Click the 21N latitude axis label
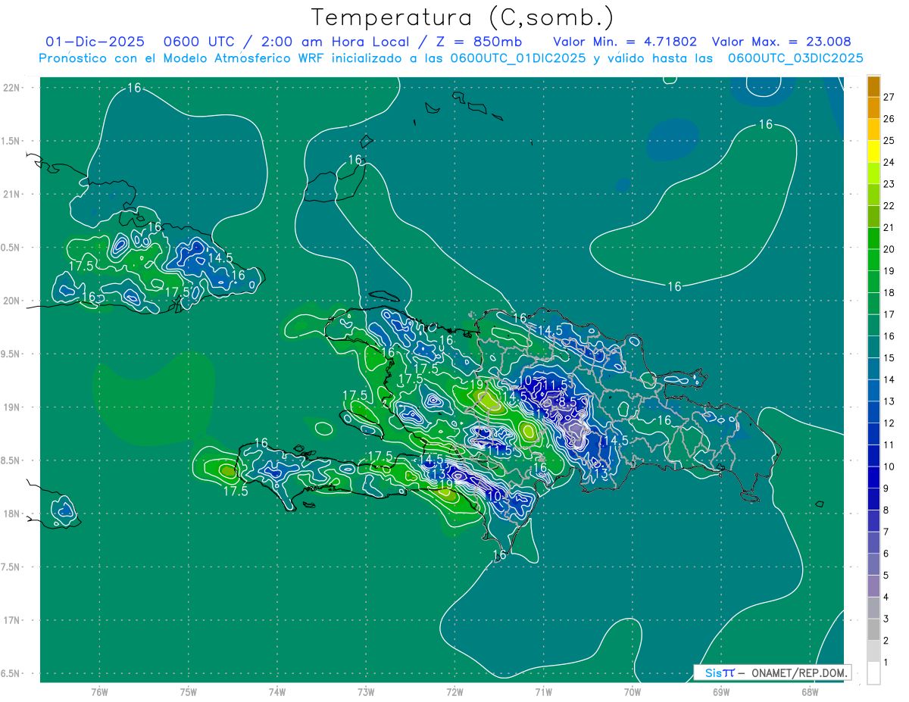909x702 pixels. [13, 195]
